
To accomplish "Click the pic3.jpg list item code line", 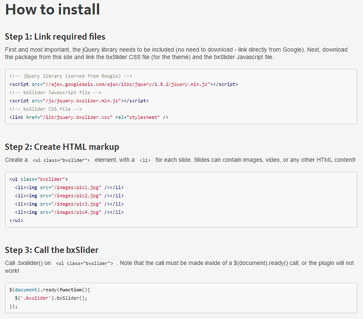I will coord(69,204).
